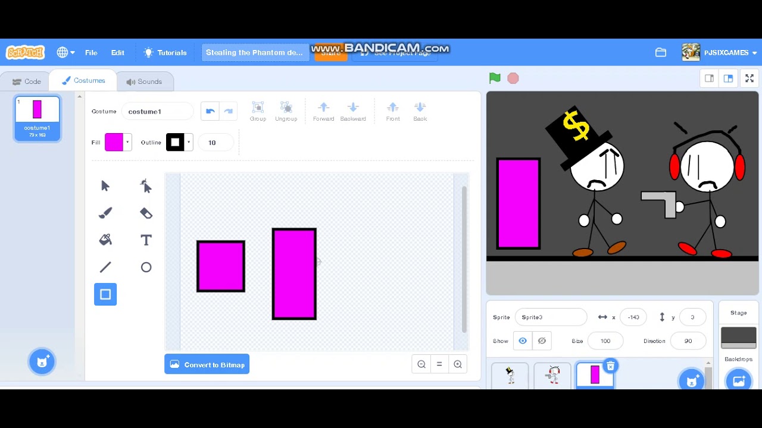Open Tutorials

pyautogui.click(x=165, y=52)
